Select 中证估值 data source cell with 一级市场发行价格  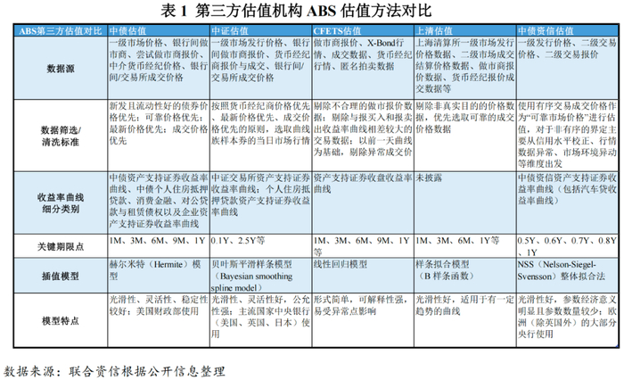(260, 68)
